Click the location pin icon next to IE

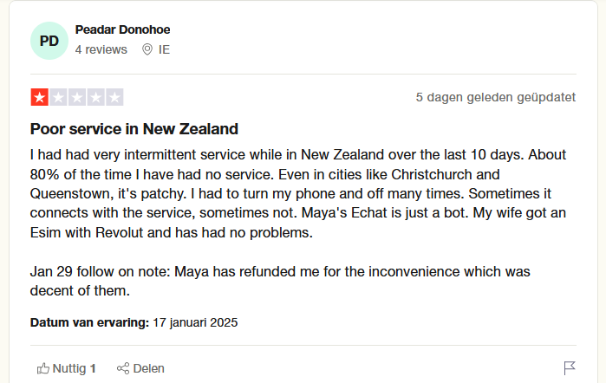click(x=147, y=49)
